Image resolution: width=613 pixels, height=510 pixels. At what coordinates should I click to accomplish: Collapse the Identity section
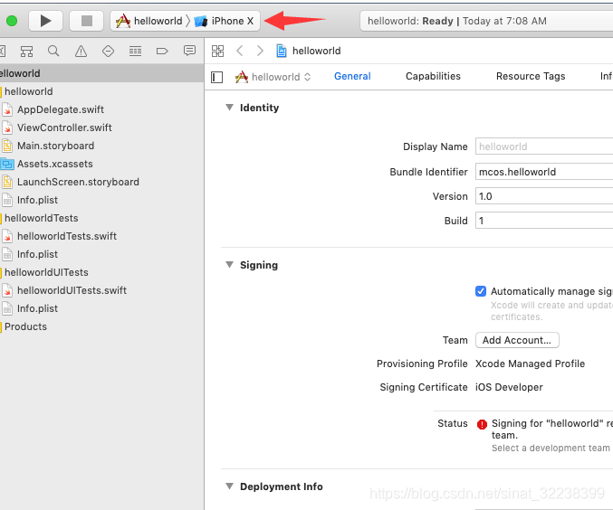click(x=229, y=108)
